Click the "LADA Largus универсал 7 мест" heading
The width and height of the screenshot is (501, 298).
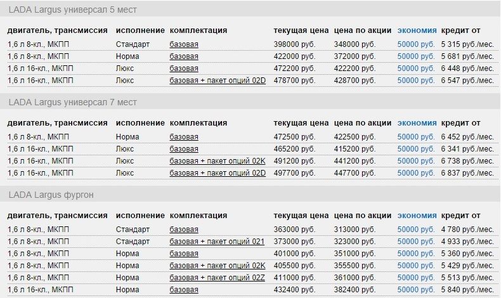pyautogui.click(x=72, y=102)
